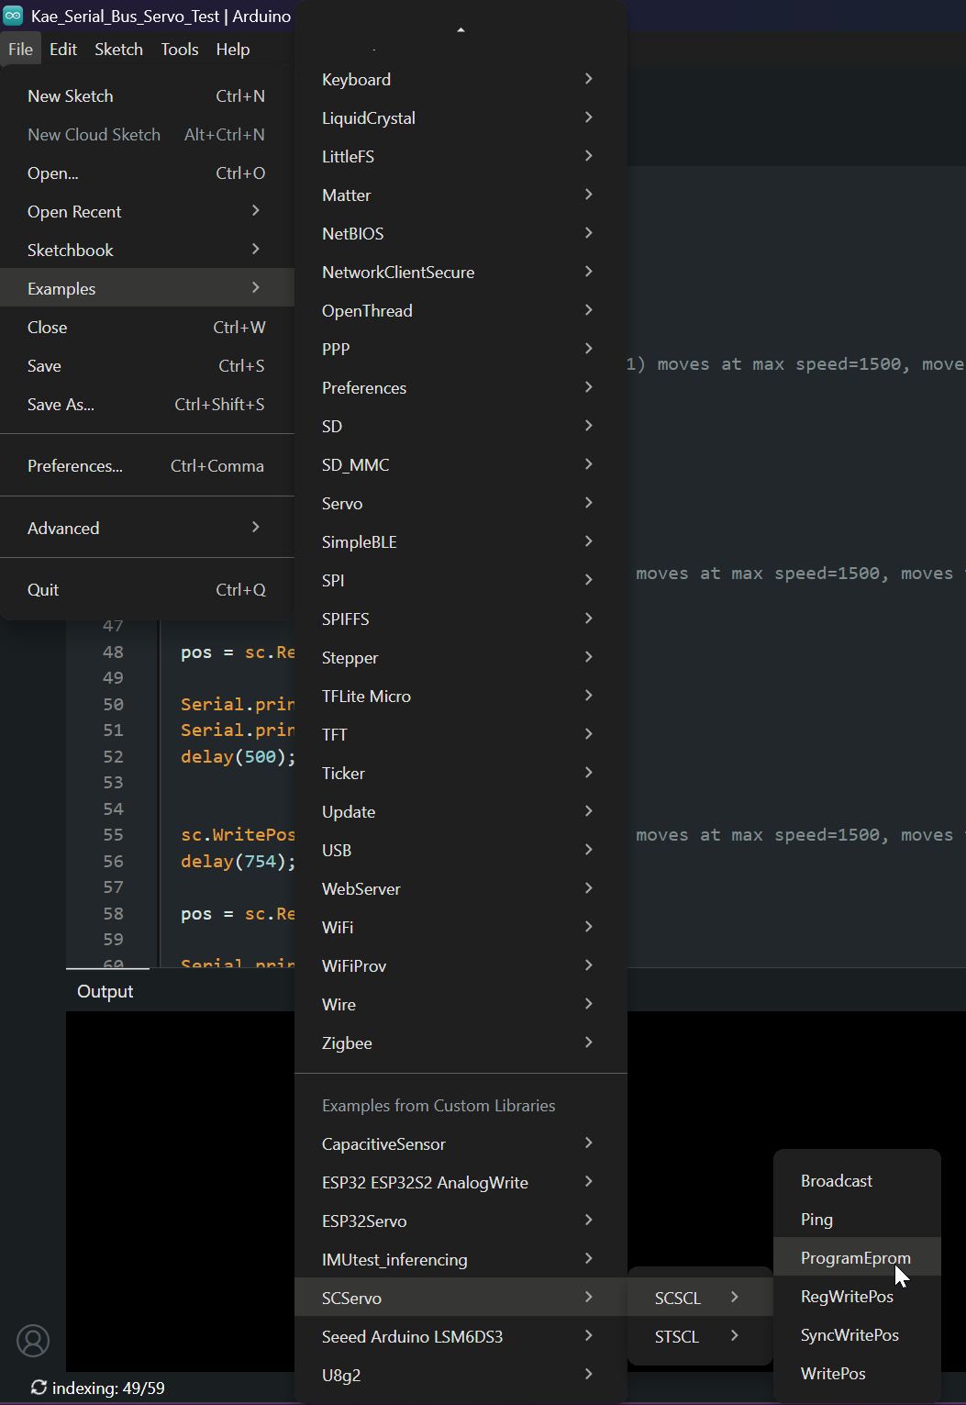
Task: Open SimpleBLE examples
Action: pyautogui.click(x=461, y=542)
